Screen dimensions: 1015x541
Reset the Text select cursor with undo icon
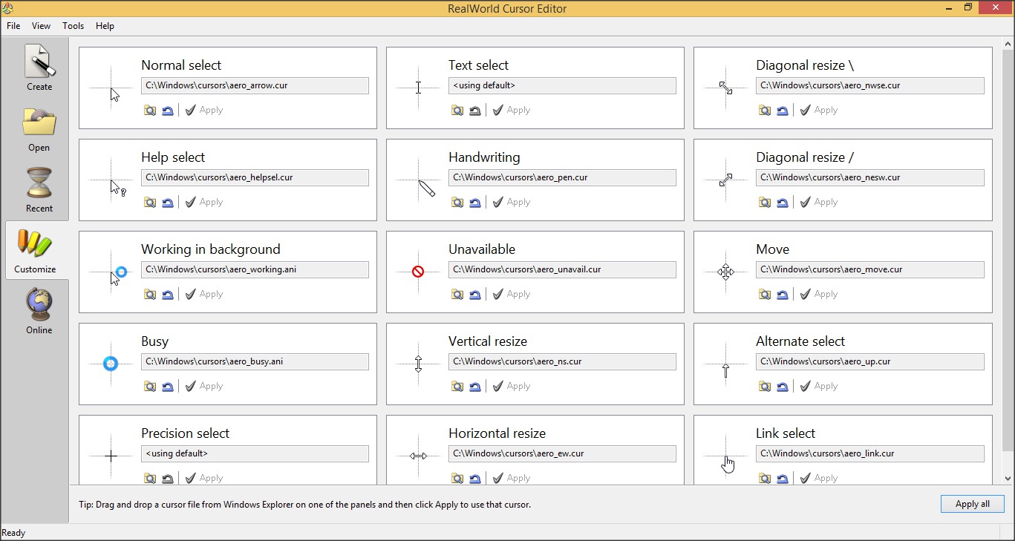click(474, 109)
